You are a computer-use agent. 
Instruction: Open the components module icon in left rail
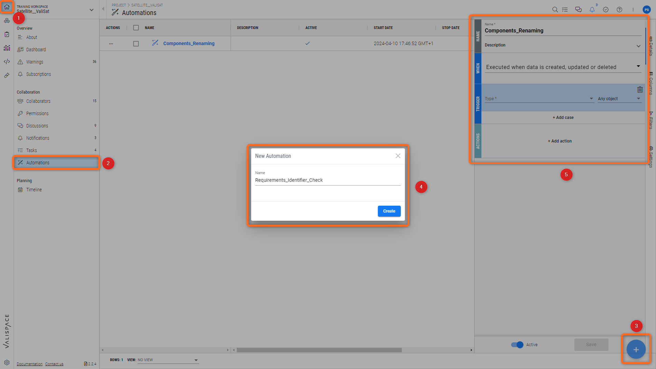coord(7,21)
